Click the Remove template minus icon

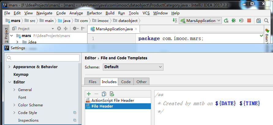pyautogui.click(x=96, y=94)
